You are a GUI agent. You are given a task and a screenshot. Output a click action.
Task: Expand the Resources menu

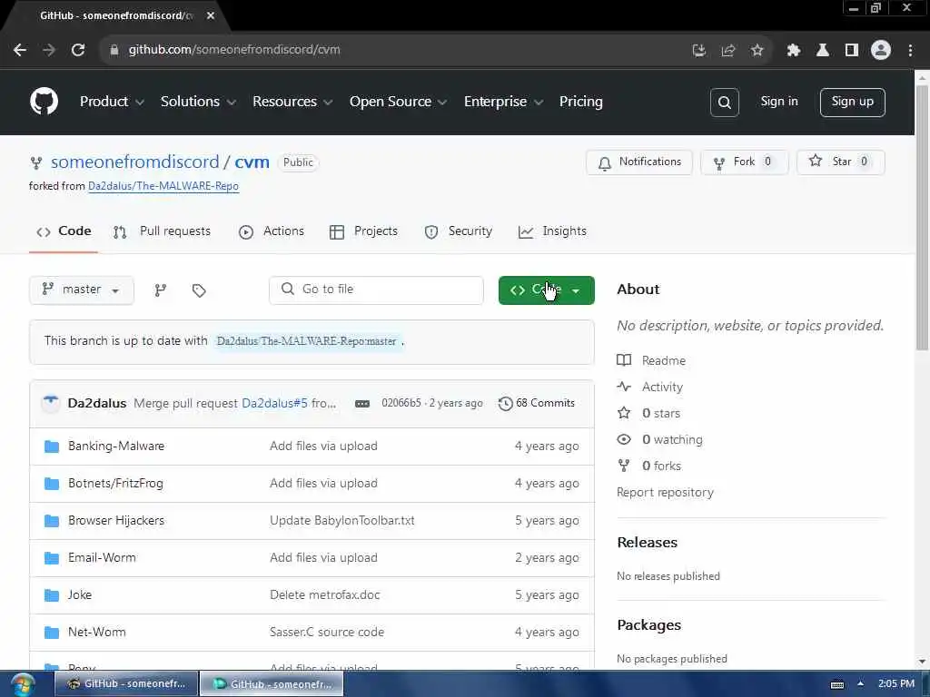[x=292, y=102]
